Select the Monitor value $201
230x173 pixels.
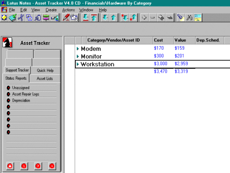(x=179, y=56)
